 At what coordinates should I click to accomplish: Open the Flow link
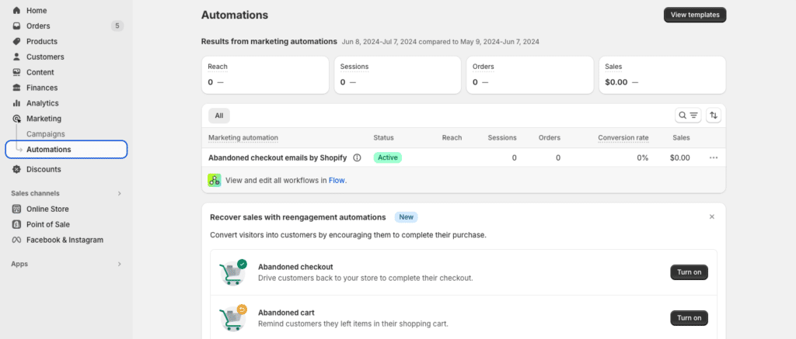[x=337, y=180]
